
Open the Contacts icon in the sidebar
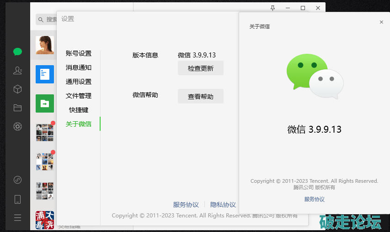[17, 70]
